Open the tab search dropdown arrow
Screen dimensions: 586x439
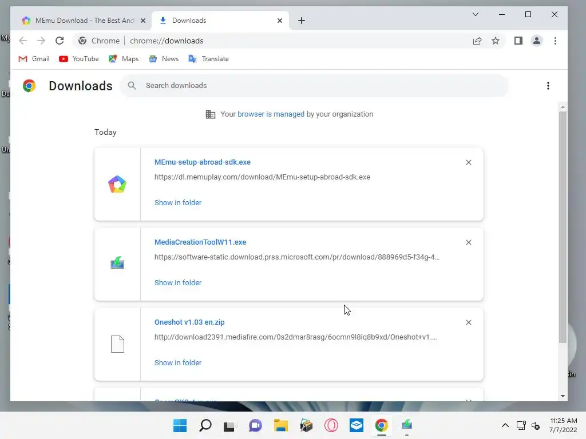coord(476,14)
